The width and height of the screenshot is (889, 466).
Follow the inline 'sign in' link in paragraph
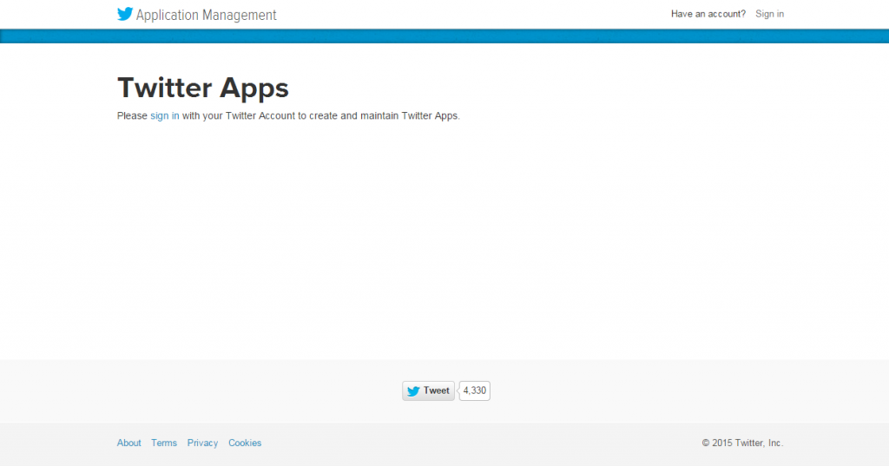(164, 115)
